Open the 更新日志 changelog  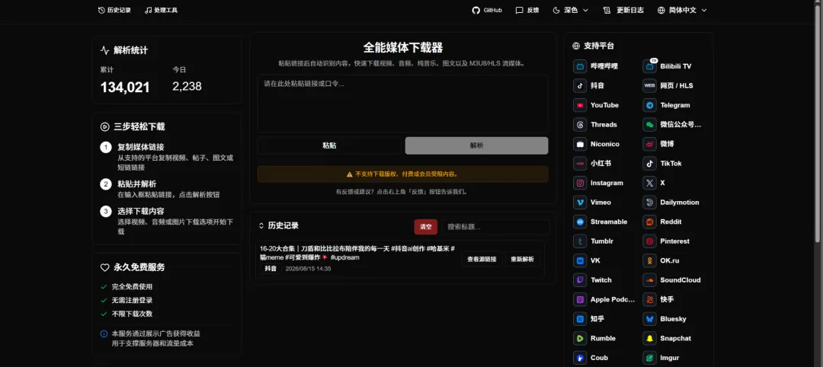tap(623, 10)
